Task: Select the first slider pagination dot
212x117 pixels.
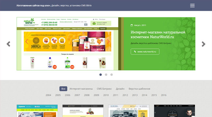Action: (x=100, y=74)
